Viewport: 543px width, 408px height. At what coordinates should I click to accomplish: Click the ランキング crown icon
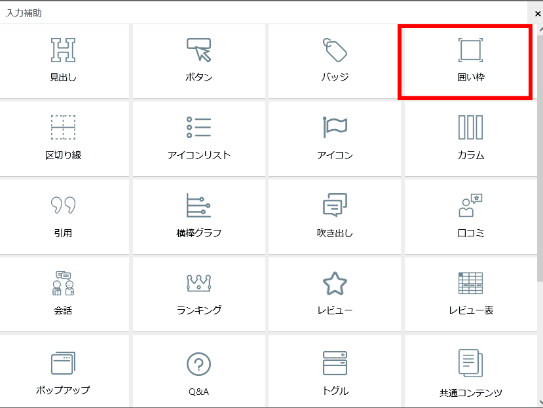click(x=198, y=283)
